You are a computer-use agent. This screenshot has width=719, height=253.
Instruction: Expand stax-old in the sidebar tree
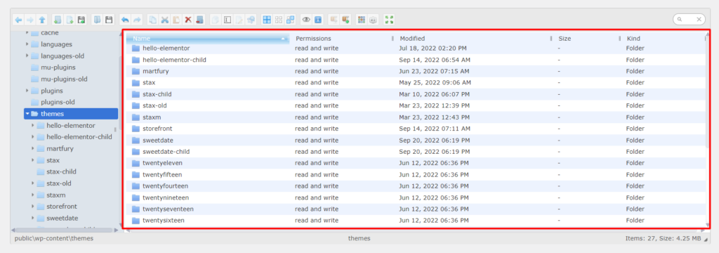click(33, 183)
